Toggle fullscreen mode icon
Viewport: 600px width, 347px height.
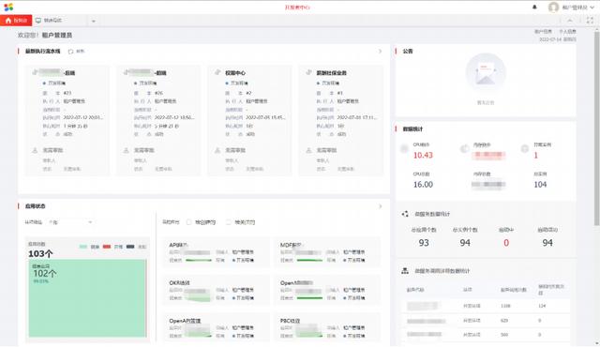coord(590,21)
